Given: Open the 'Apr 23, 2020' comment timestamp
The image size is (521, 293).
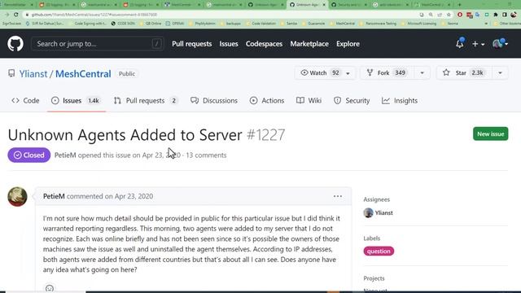Looking at the screenshot, I should pyautogui.click(x=134, y=196).
